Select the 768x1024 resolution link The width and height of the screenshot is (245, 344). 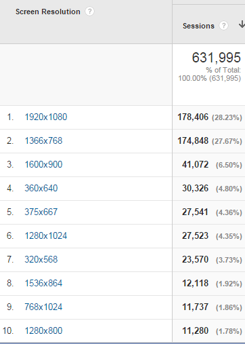[x=43, y=307]
